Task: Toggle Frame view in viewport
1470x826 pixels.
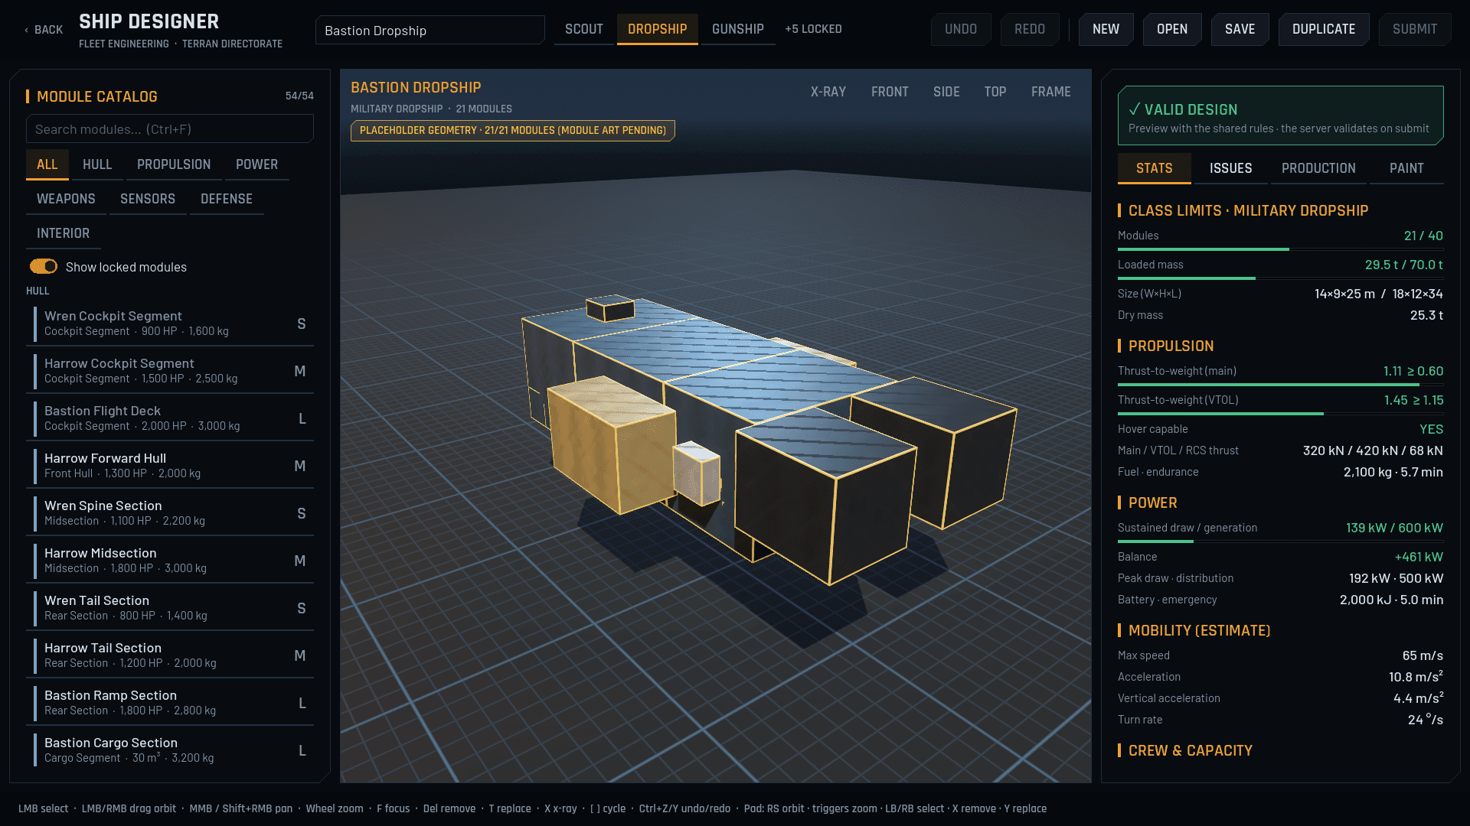Action: tap(1051, 92)
